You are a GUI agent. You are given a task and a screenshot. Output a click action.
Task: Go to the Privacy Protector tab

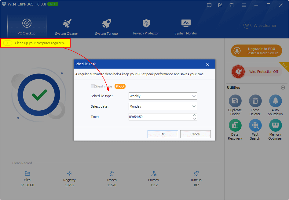(x=146, y=27)
